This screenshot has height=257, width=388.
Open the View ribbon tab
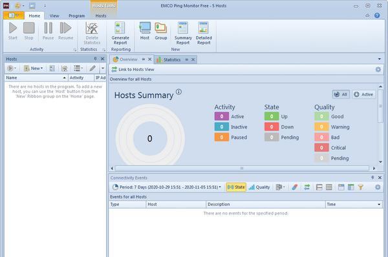[54, 15]
